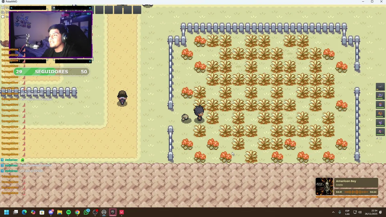Image resolution: width=386 pixels, height=217 pixels.
Task: Open the clock and date panel
Action: click(371, 212)
